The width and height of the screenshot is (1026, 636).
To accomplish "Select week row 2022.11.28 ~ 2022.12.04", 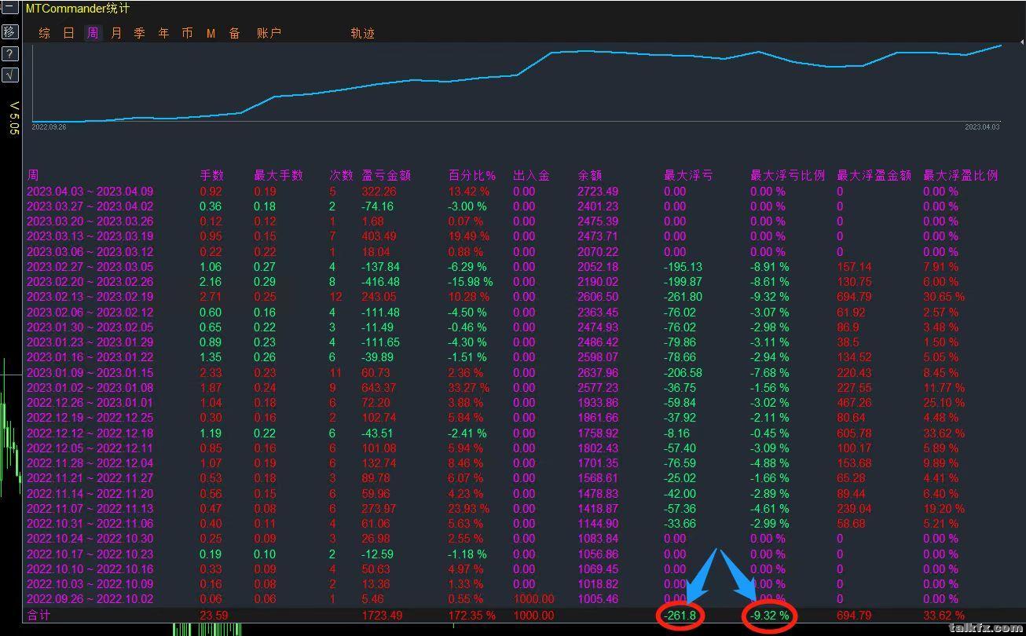I will [90, 462].
